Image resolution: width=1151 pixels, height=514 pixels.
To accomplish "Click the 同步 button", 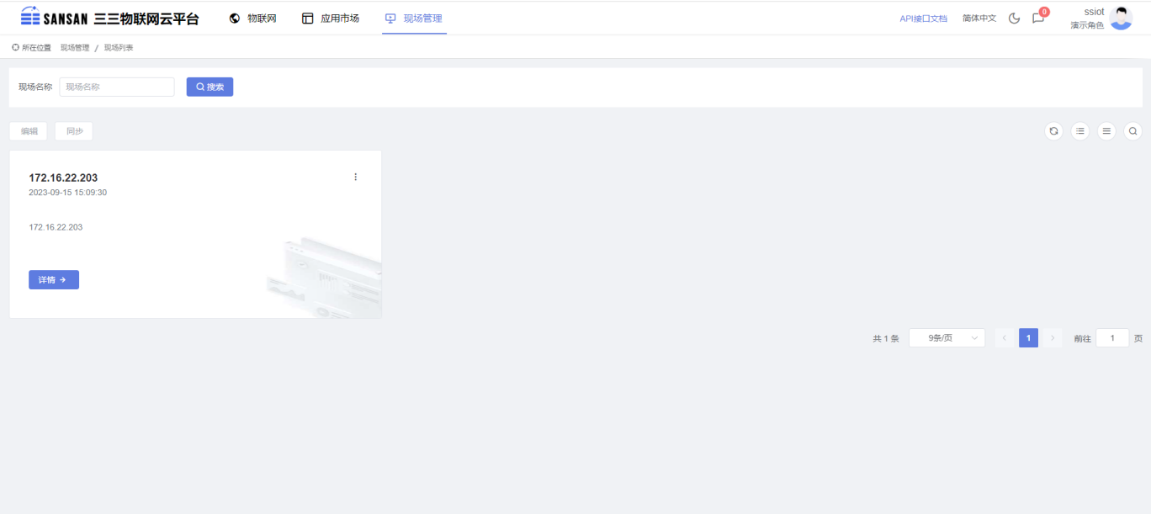I will [74, 131].
